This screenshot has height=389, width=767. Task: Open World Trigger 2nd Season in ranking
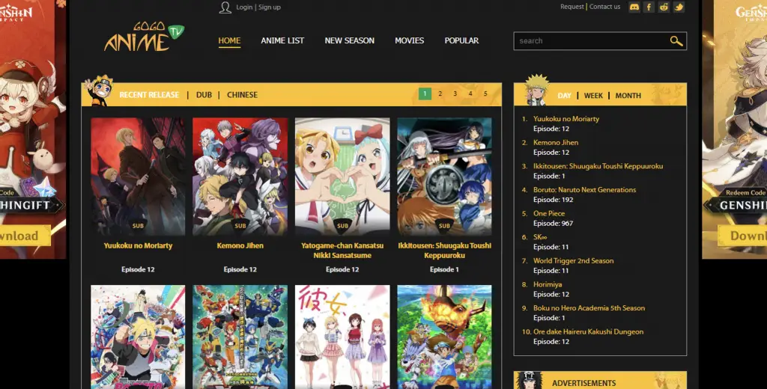pos(573,261)
